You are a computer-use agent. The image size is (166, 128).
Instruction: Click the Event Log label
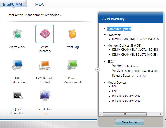pos(72,47)
